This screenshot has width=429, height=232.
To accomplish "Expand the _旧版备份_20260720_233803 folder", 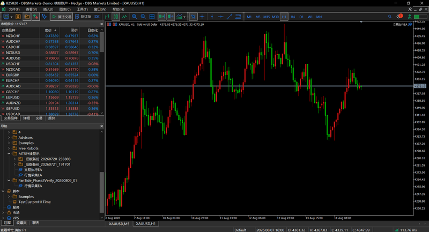I will coord(14,159).
